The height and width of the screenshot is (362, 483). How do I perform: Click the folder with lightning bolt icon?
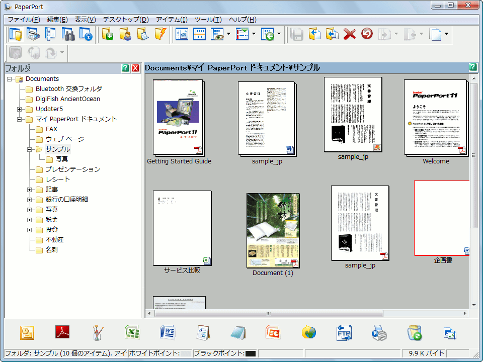pyautogui.click(x=160, y=34)
